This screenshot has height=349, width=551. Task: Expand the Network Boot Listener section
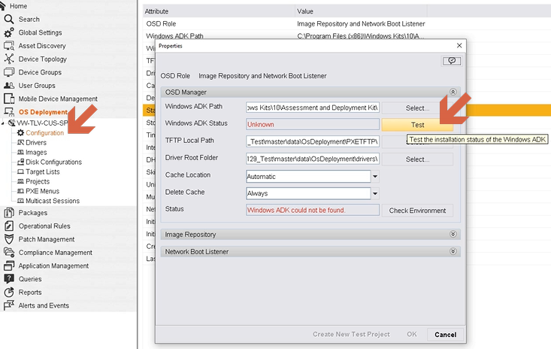pos(453,251)
